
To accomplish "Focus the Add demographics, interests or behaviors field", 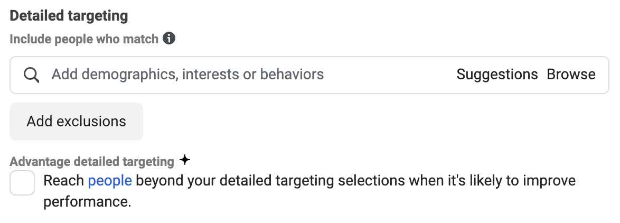I will click(187, 75).
